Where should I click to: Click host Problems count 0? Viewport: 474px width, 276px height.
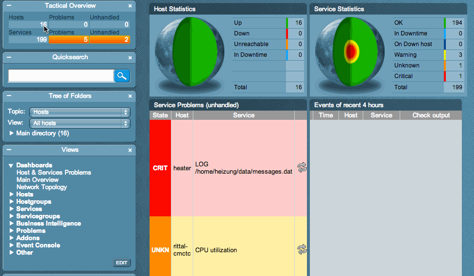(68, 24)
